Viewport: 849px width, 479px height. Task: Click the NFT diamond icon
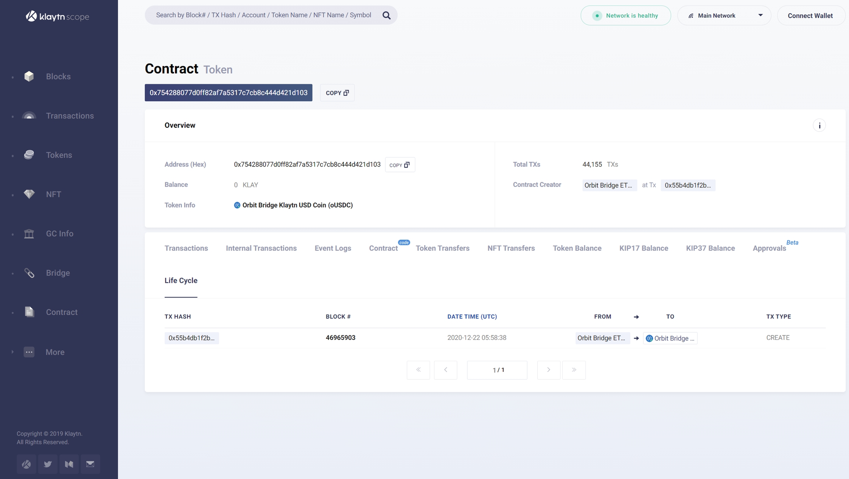[29, 194]
